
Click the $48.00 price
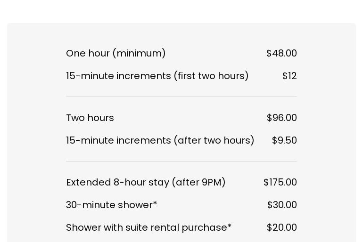click(281, 53)
